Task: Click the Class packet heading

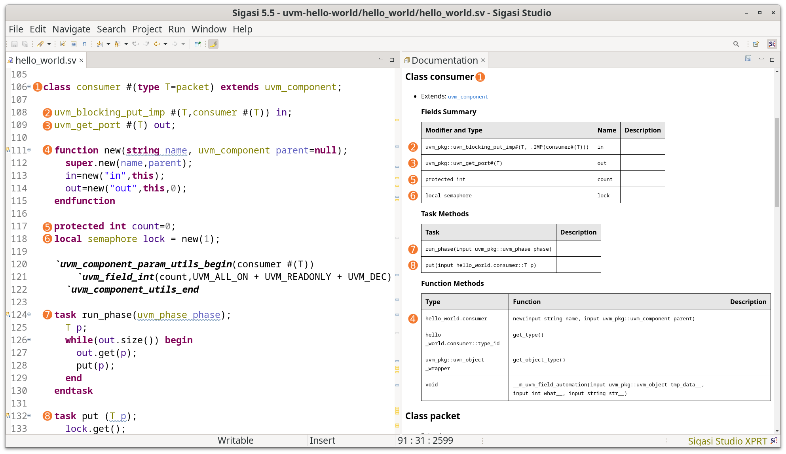Action: (433, 416)
